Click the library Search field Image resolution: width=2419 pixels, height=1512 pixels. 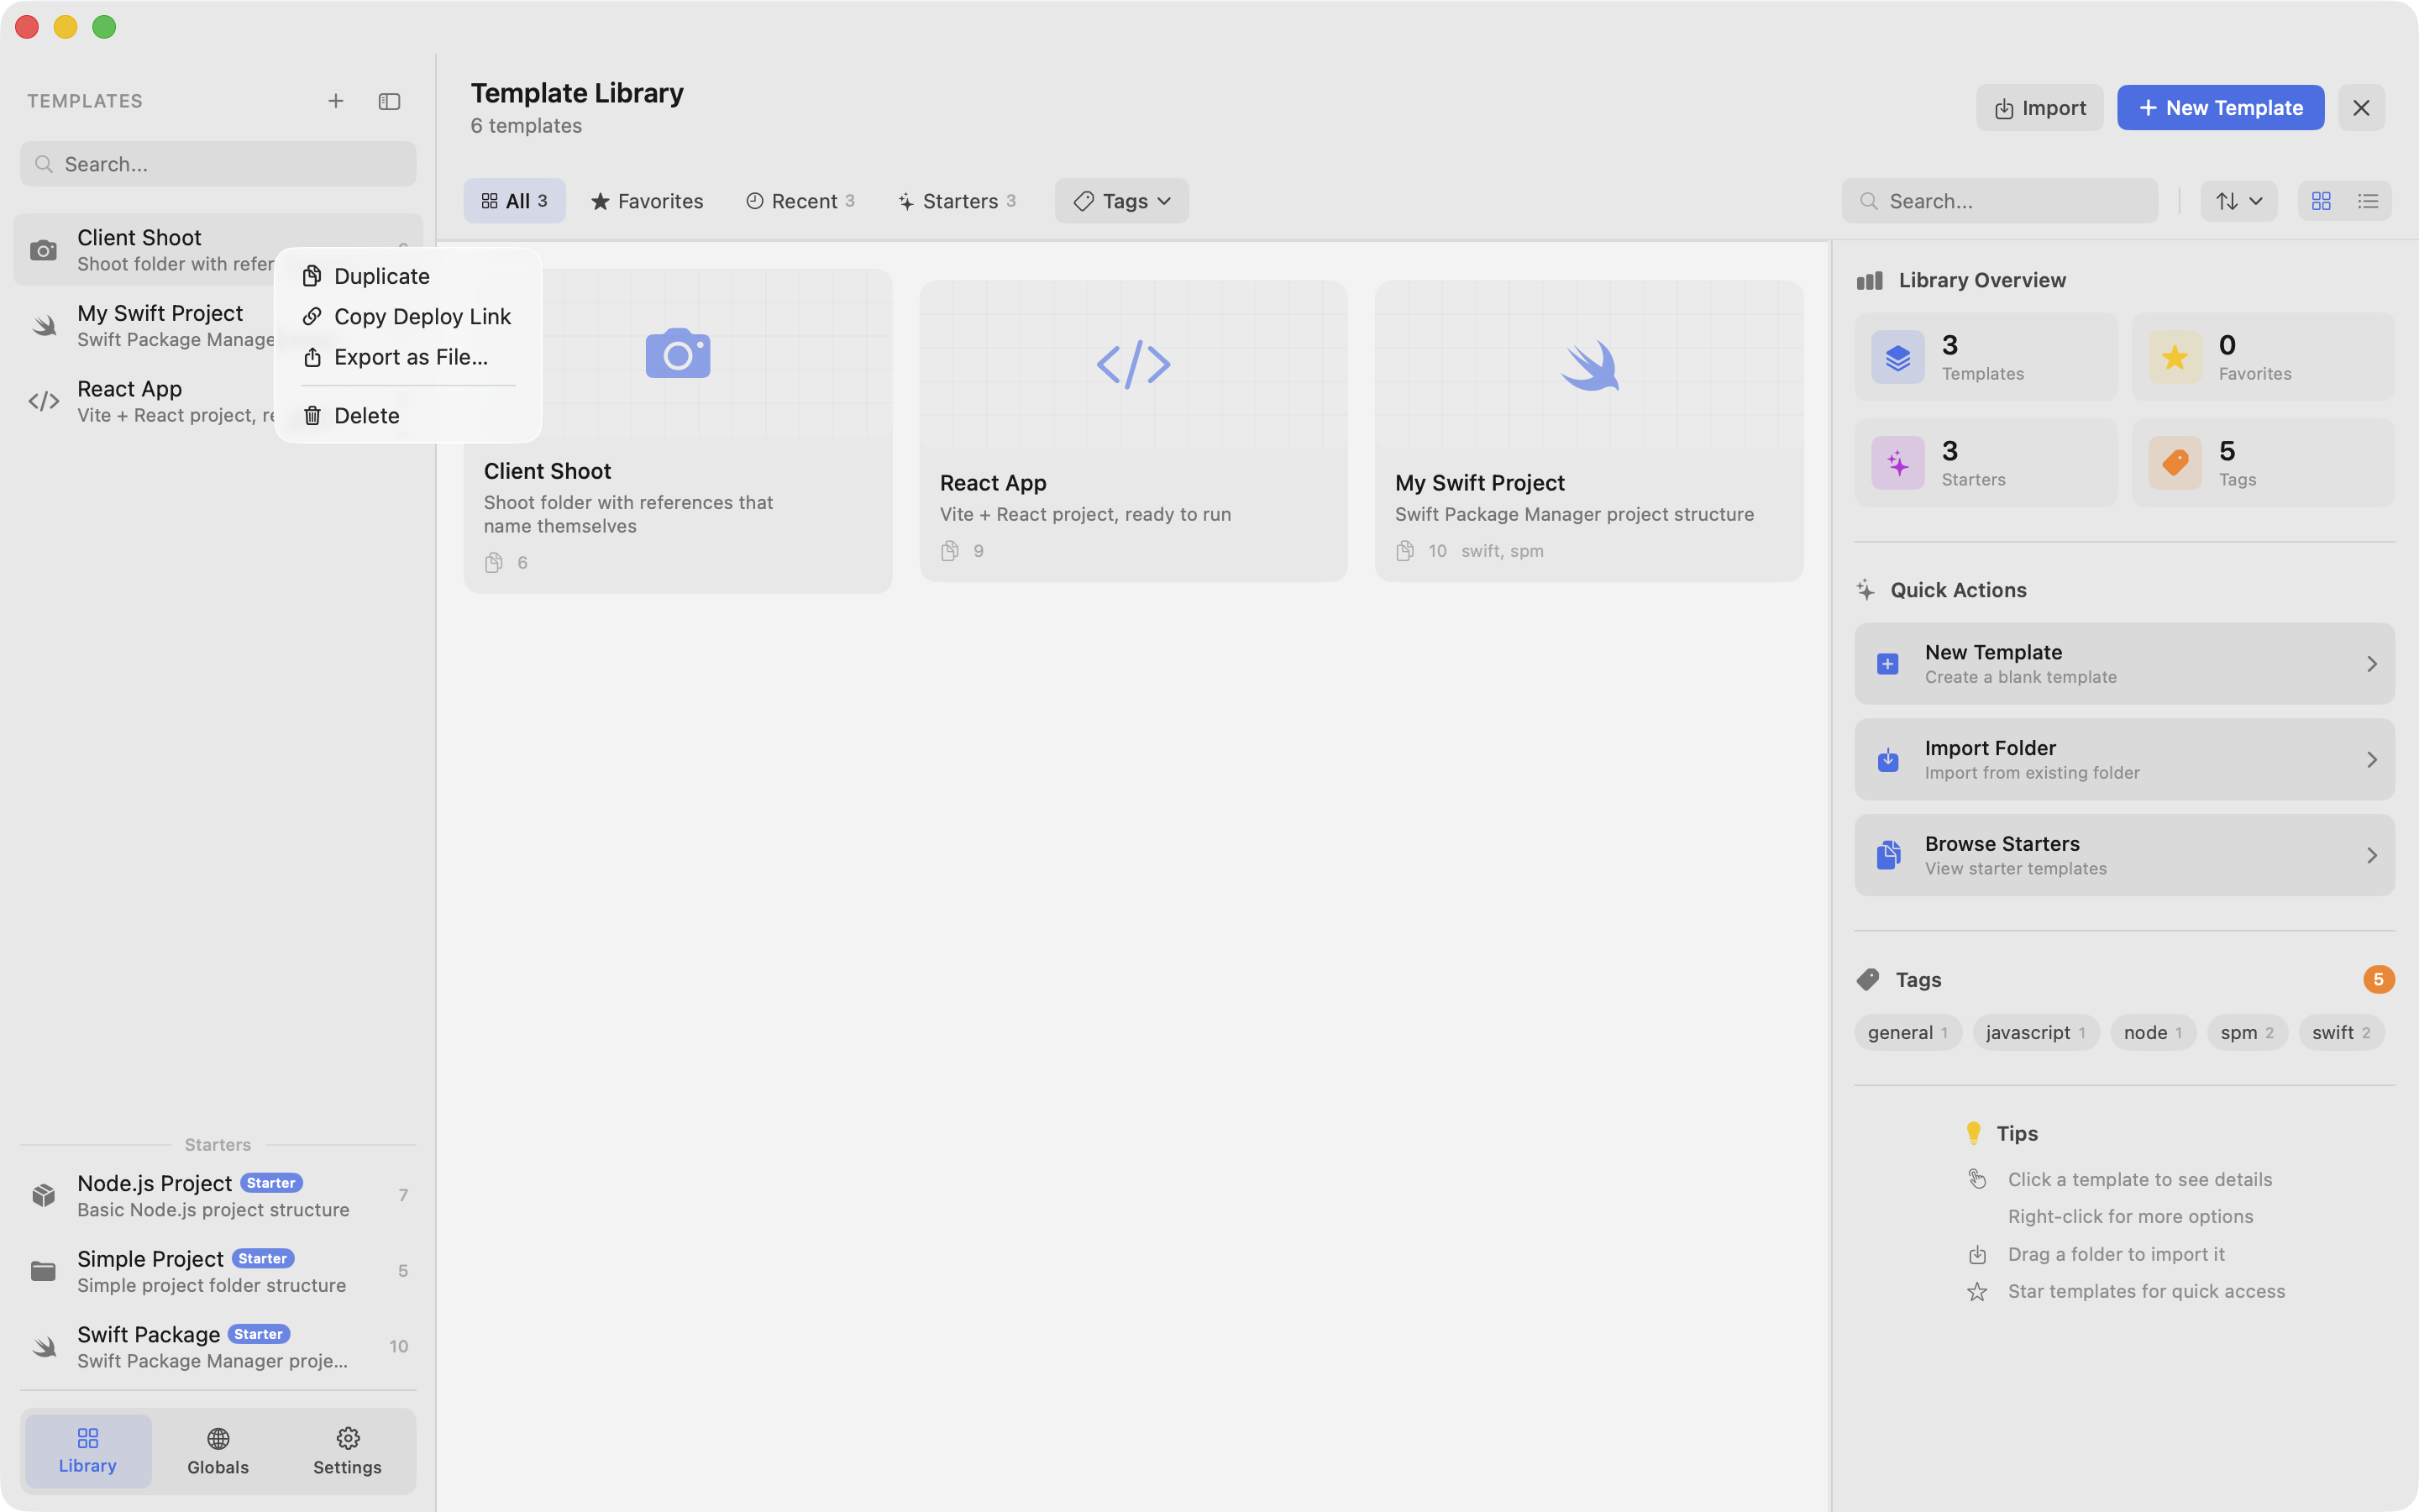point(1999,201)
